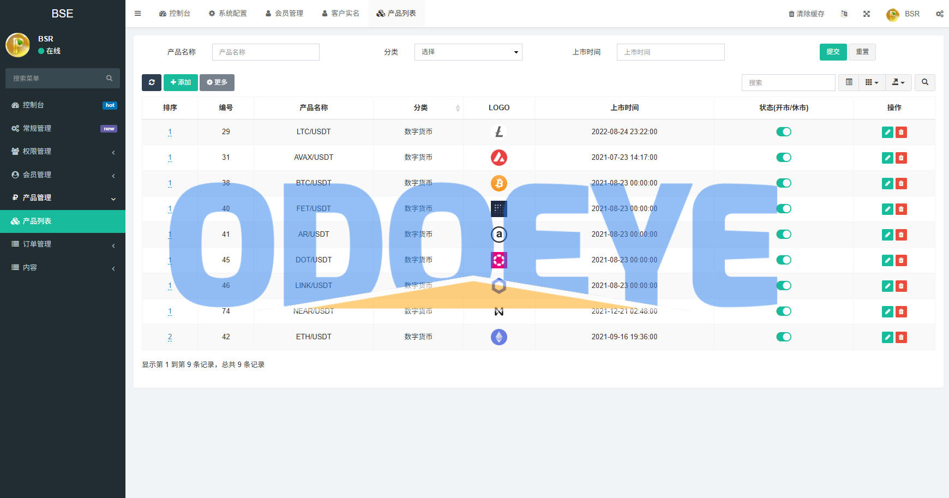
Task: Toggle market status for LINK/USDT
Action: 784,286
